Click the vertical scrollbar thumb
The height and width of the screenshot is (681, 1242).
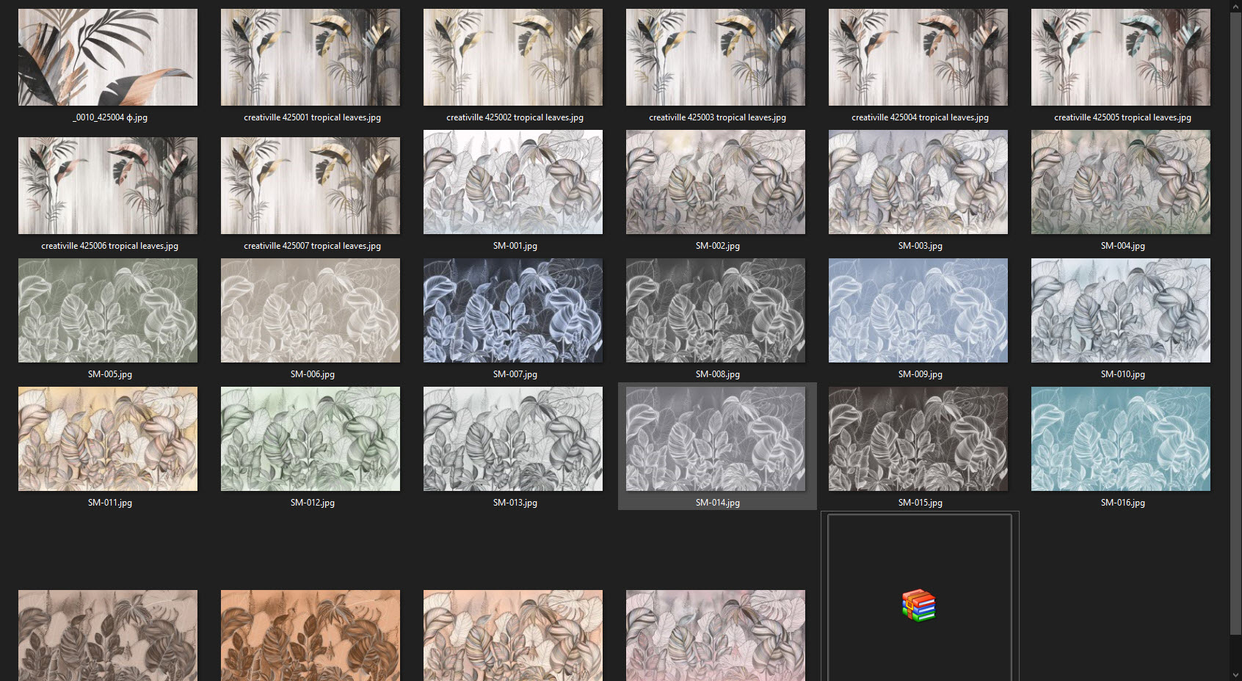pyautogui.click(x=1235, y=323)
